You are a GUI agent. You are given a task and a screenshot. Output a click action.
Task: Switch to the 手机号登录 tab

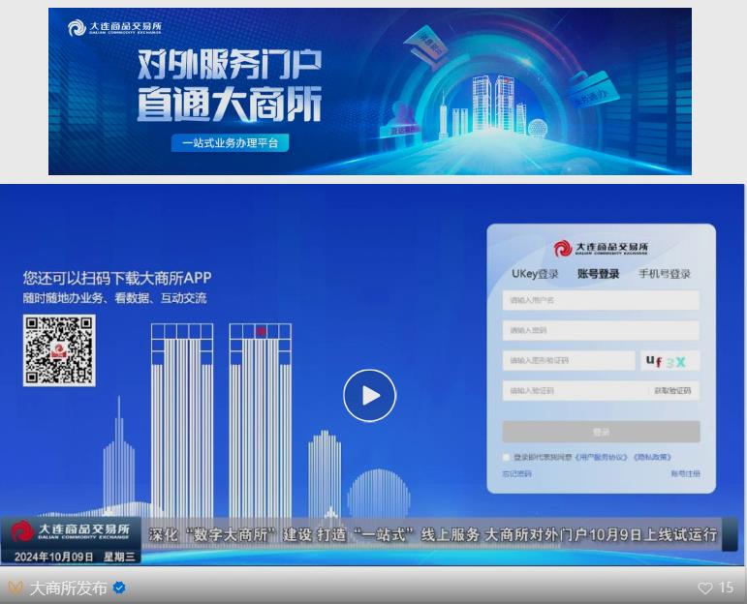pyautogui.click(x=664, y=274)
